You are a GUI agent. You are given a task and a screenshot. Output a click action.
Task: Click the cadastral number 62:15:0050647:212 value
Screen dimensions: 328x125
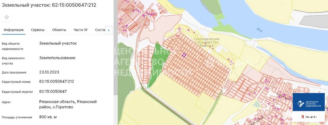coord(57,82)
